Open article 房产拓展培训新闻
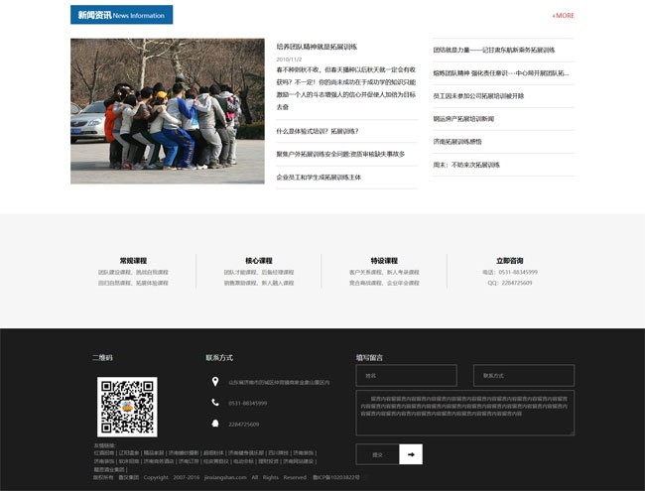This screenshot has height=491, width=645. point(463,119)
